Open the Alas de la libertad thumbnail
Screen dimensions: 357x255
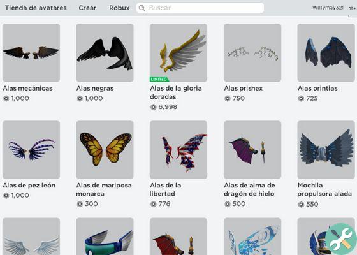pos(178,150)
